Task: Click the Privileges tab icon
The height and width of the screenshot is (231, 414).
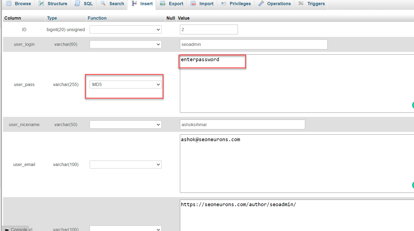Action: pyautogui.click(x=224, y=4)
